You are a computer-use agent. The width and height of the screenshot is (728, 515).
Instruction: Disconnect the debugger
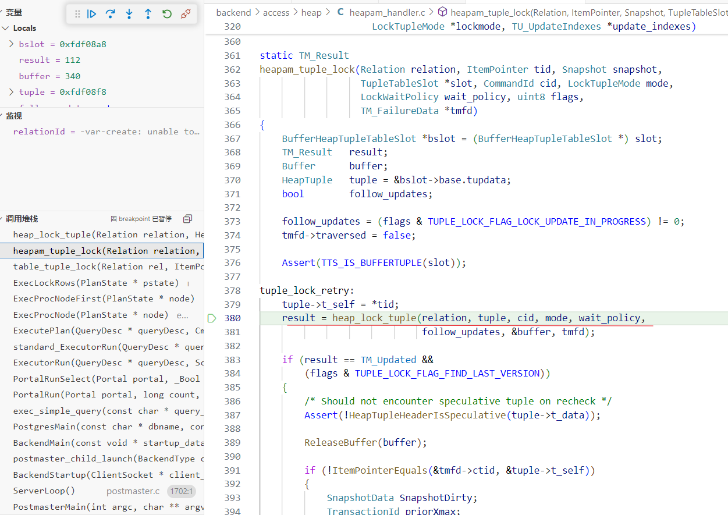(186, 14)
